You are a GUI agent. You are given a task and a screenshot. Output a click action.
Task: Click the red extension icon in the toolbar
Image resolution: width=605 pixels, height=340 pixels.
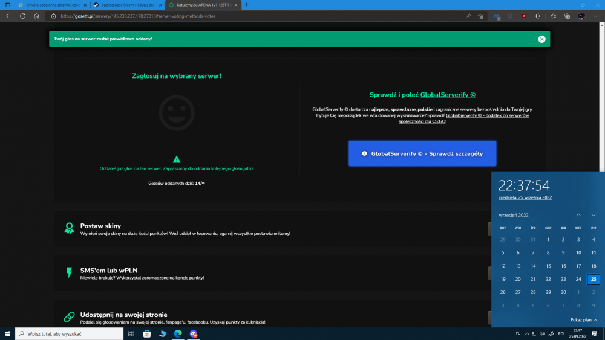pos(524,16)
